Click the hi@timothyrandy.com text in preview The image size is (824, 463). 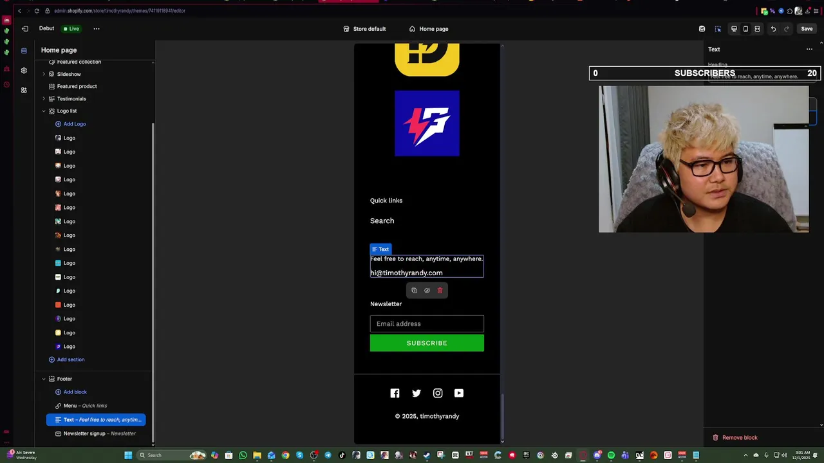(x=406, y=273)
